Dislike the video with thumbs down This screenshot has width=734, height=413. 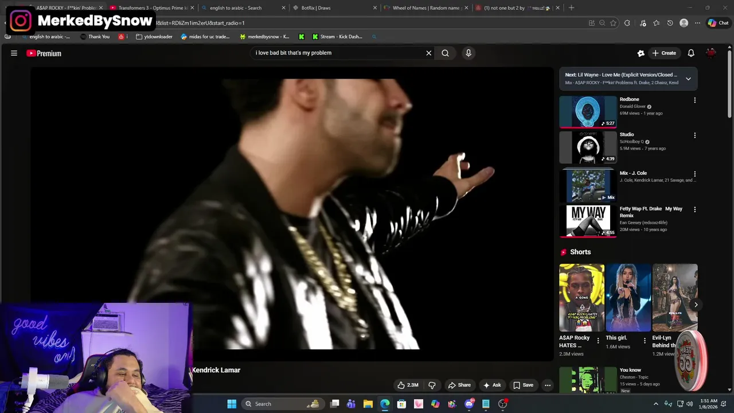432,385
